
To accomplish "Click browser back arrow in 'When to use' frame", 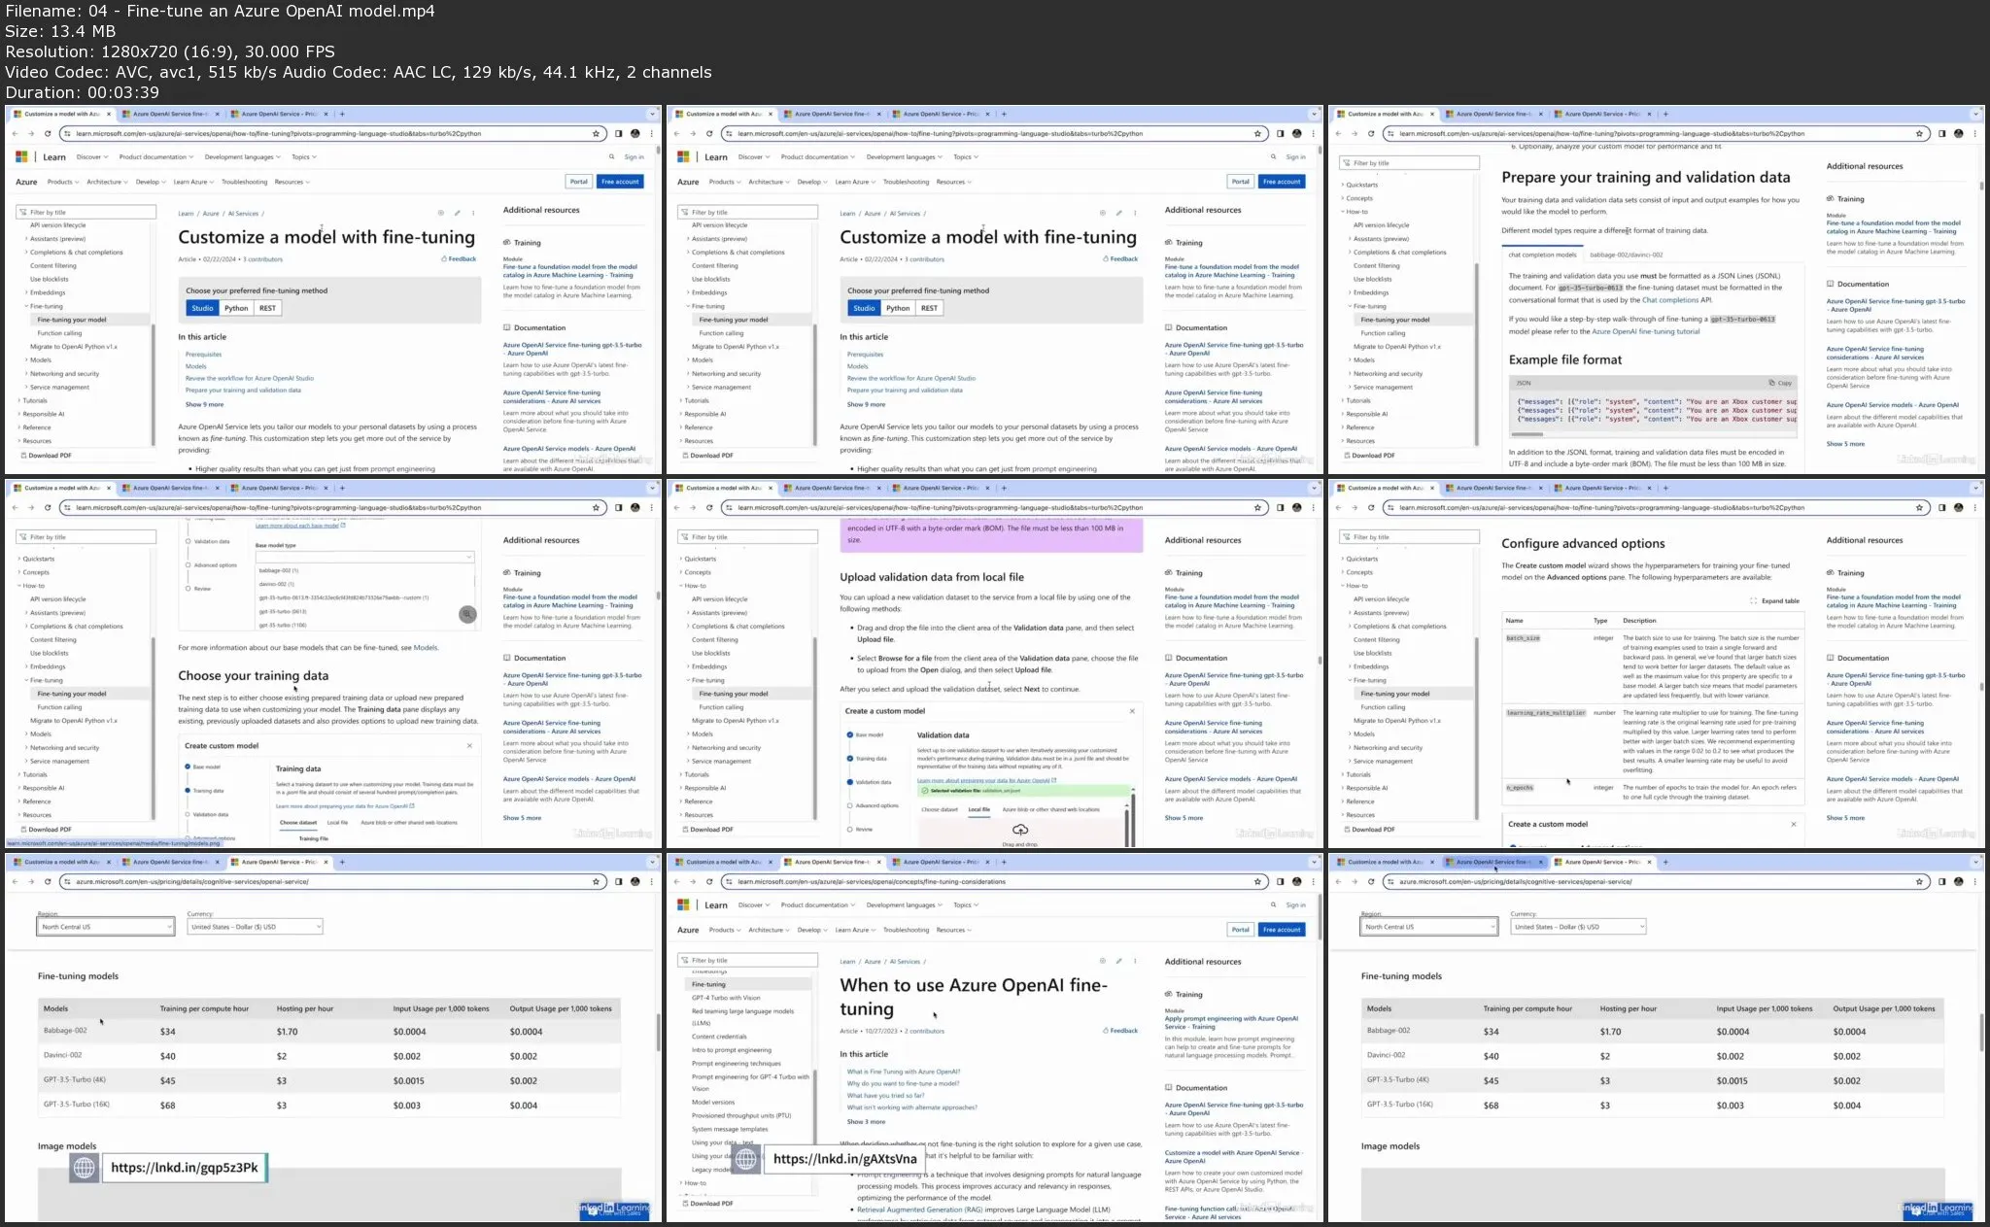I will click(x=677, y=881).
